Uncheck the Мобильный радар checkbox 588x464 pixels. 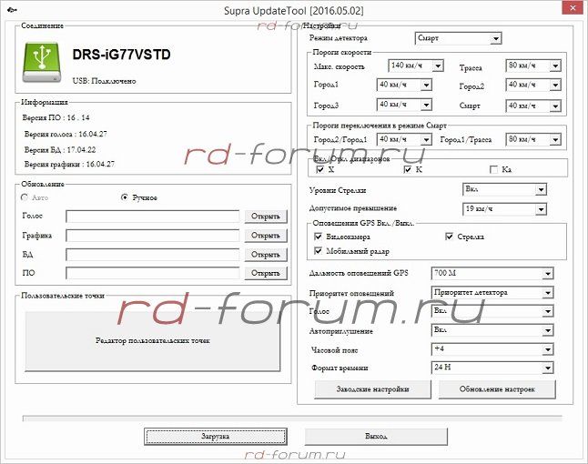tap(319, 250)
